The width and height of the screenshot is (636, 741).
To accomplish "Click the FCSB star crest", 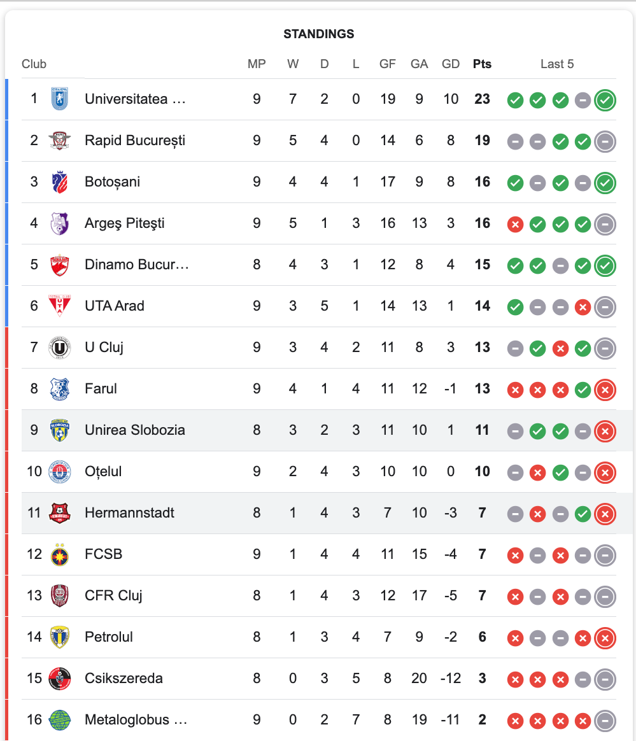I will [60, 554].
